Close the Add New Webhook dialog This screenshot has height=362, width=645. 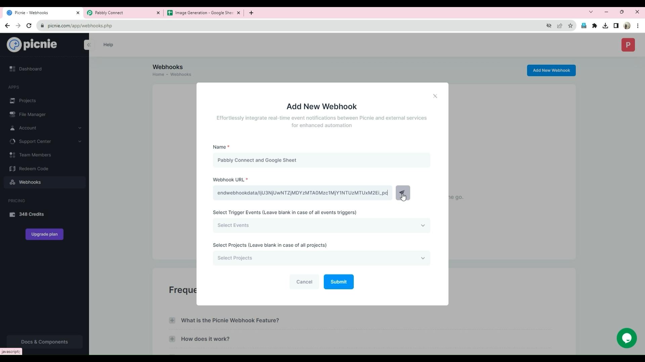(435, 96)
